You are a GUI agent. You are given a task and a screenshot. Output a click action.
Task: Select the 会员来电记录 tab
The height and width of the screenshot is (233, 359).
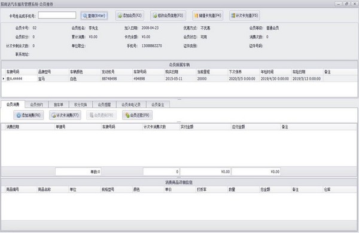131,105
